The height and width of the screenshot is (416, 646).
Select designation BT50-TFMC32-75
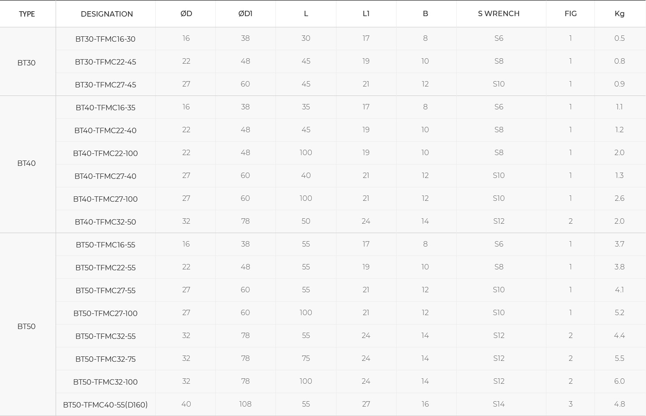[105, 359]
